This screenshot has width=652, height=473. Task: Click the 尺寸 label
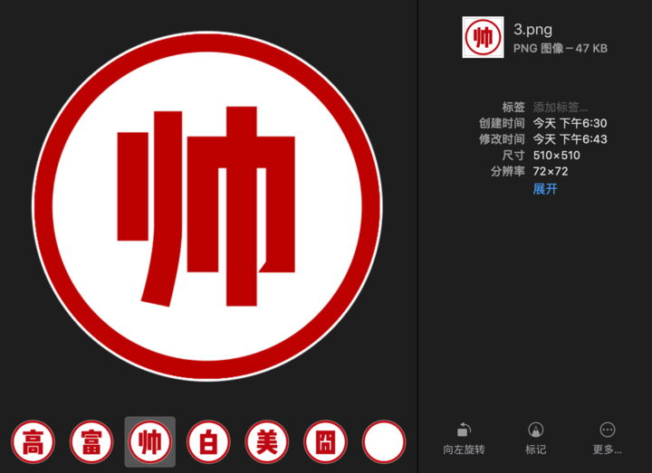pyautogui.click(x=513, y=156)
